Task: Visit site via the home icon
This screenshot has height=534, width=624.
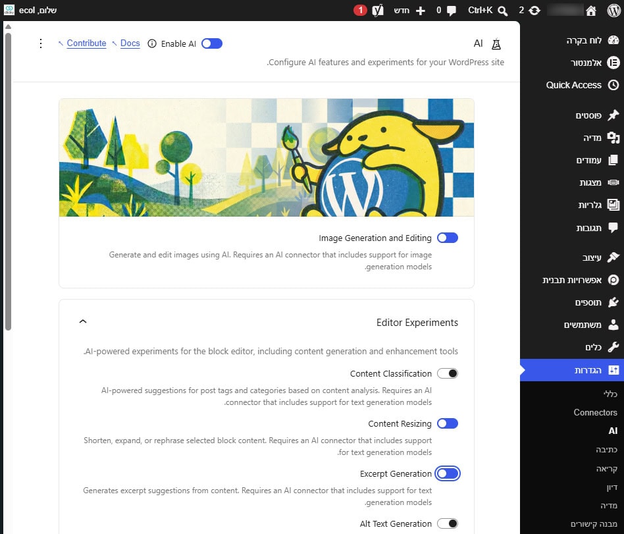Action: [x=591, y=11]
